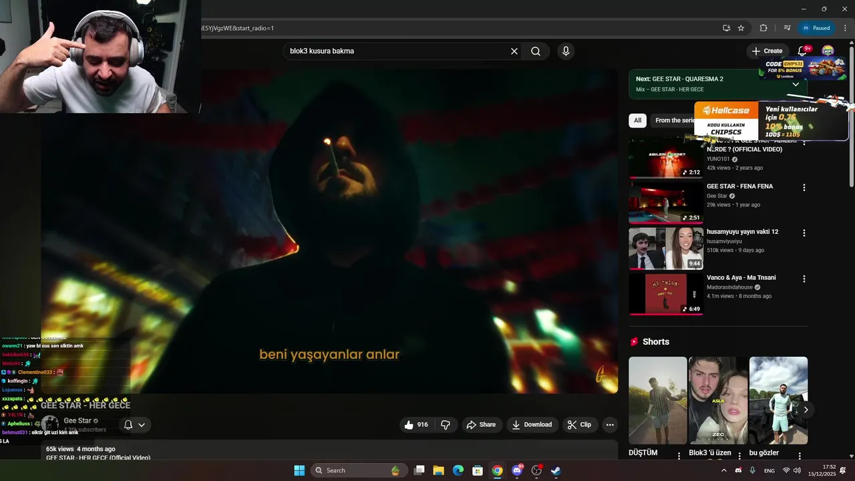855x481 pixels.
Task: Bookmark this page with the star
Action: tap(741, 28)
